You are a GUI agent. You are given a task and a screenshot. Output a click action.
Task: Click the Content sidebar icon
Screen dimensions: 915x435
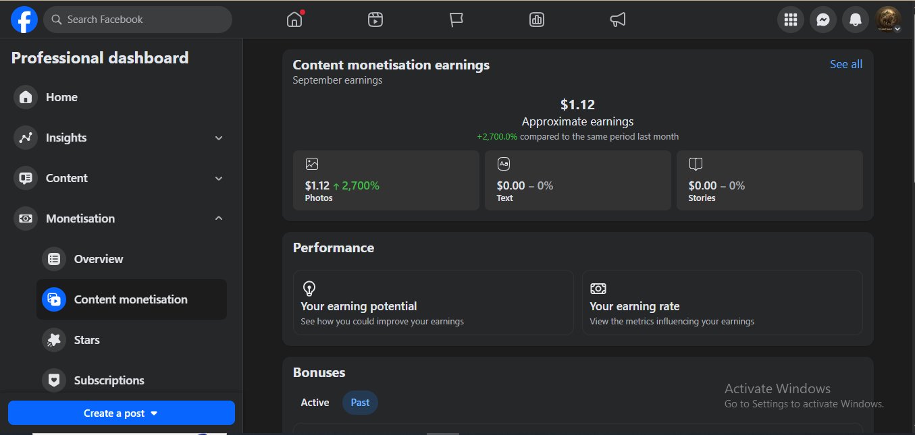coord(26,178)
